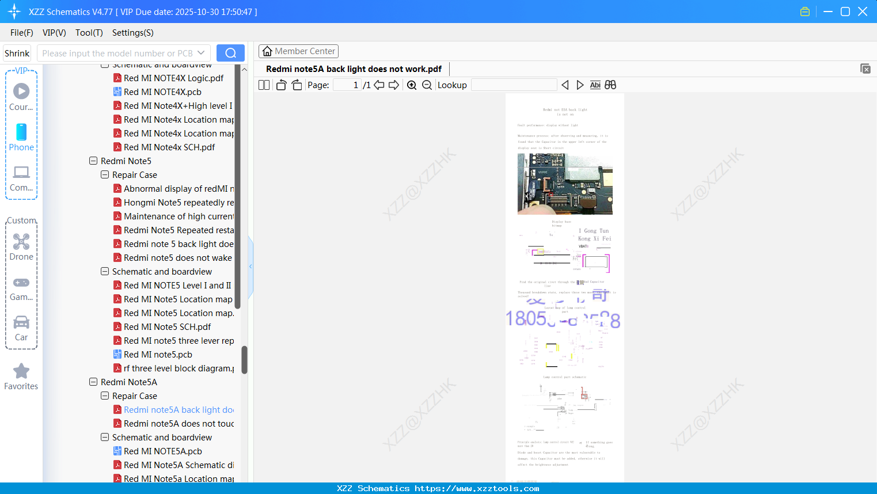Open the VIP(V) menu
Screen dimensions: 877x494
tap(54, 33)
